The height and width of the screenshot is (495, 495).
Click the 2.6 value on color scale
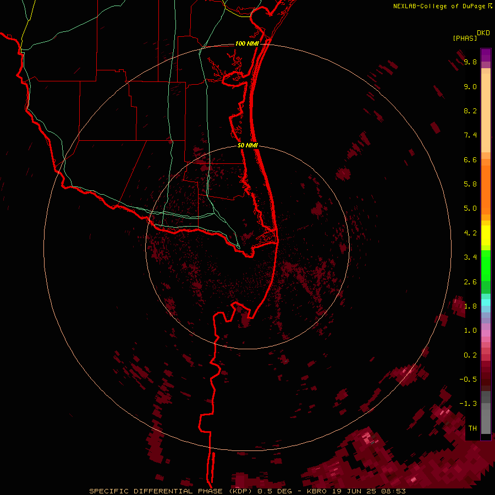(x=470, y=282)
